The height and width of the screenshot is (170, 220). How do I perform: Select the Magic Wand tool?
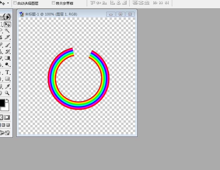point(7,30)
